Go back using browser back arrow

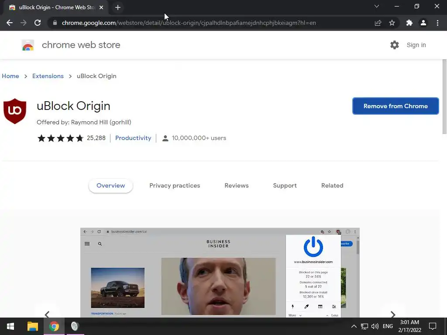pyautogui.click(x=10, y=23)
